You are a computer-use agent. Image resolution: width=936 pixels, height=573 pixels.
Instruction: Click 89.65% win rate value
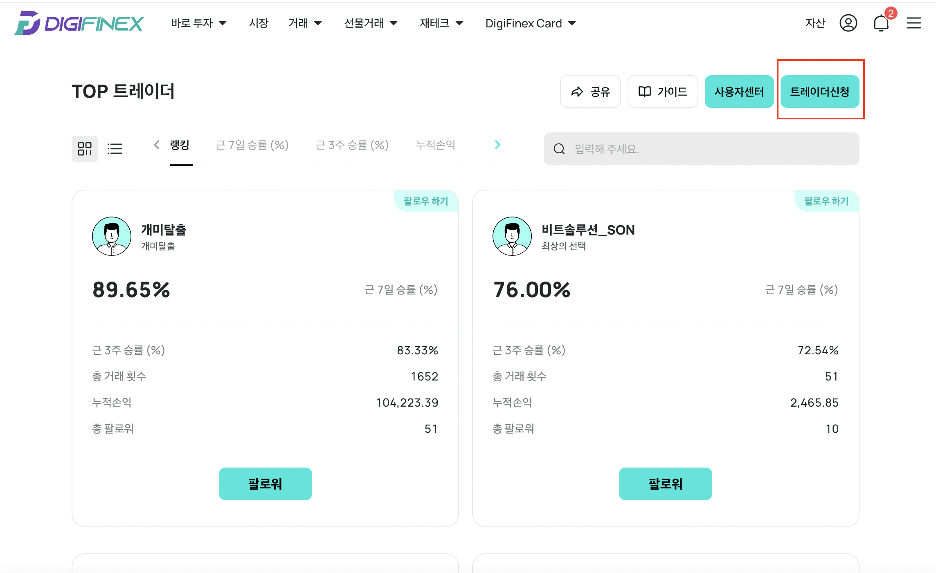[131, 290]
